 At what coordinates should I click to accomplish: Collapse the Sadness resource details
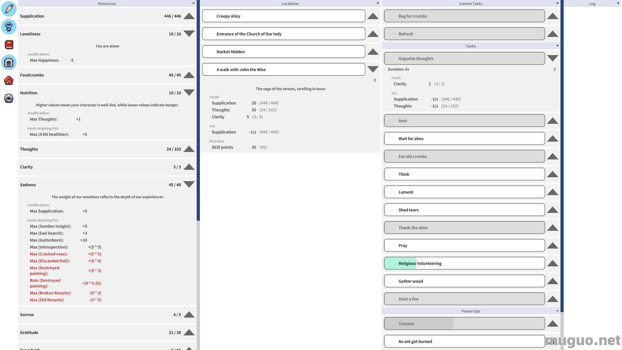point(189,184)
